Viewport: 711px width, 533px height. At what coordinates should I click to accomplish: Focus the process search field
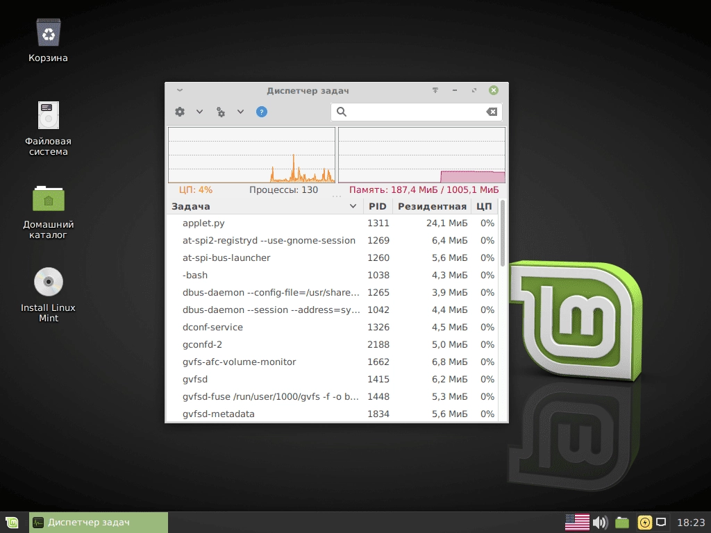417,112
